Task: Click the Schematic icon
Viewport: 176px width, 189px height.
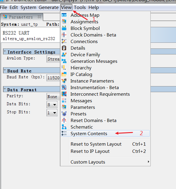Action: click(64, 127)
